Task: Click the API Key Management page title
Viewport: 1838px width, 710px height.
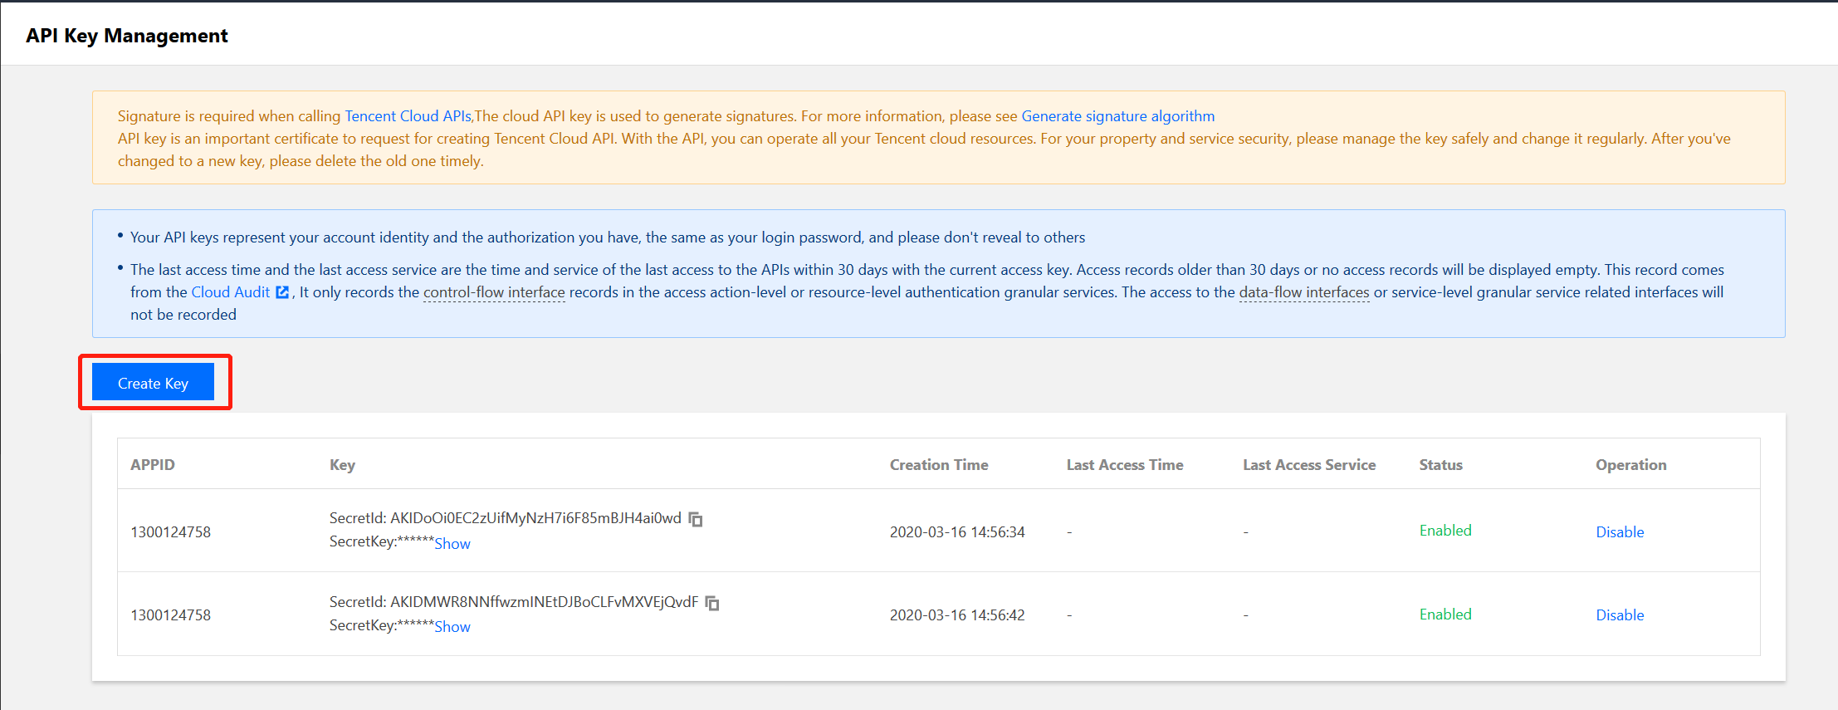Action: click(x=127, y=36)
